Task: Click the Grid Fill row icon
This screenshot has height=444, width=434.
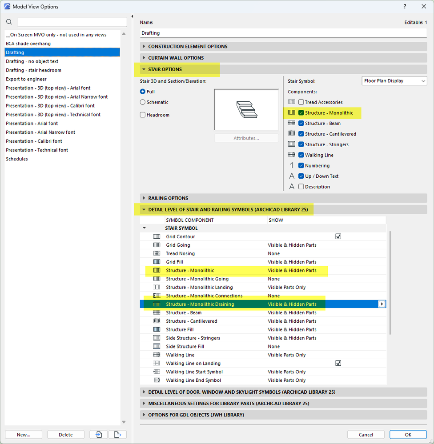Action: click(157, 262)
